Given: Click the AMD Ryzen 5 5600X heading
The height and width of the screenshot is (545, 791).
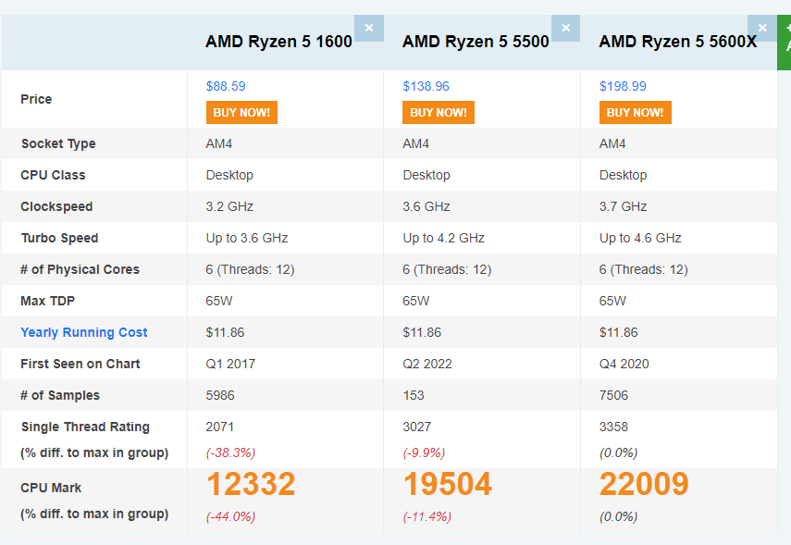Looking at the screenshot, I should tap(677, 42).
